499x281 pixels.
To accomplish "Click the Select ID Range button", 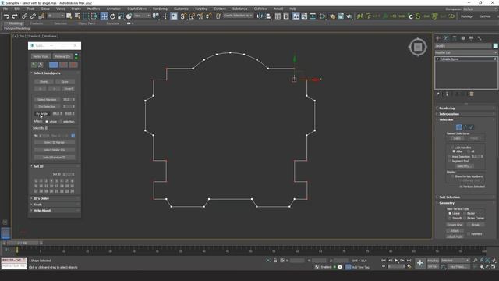I will pyautogui.click(x=55, y=142).
